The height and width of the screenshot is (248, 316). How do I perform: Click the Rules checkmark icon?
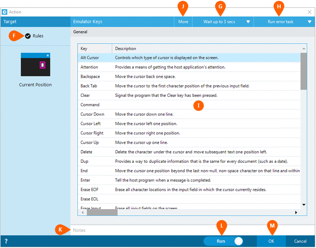pyautogui.click(x=28, y=36)
